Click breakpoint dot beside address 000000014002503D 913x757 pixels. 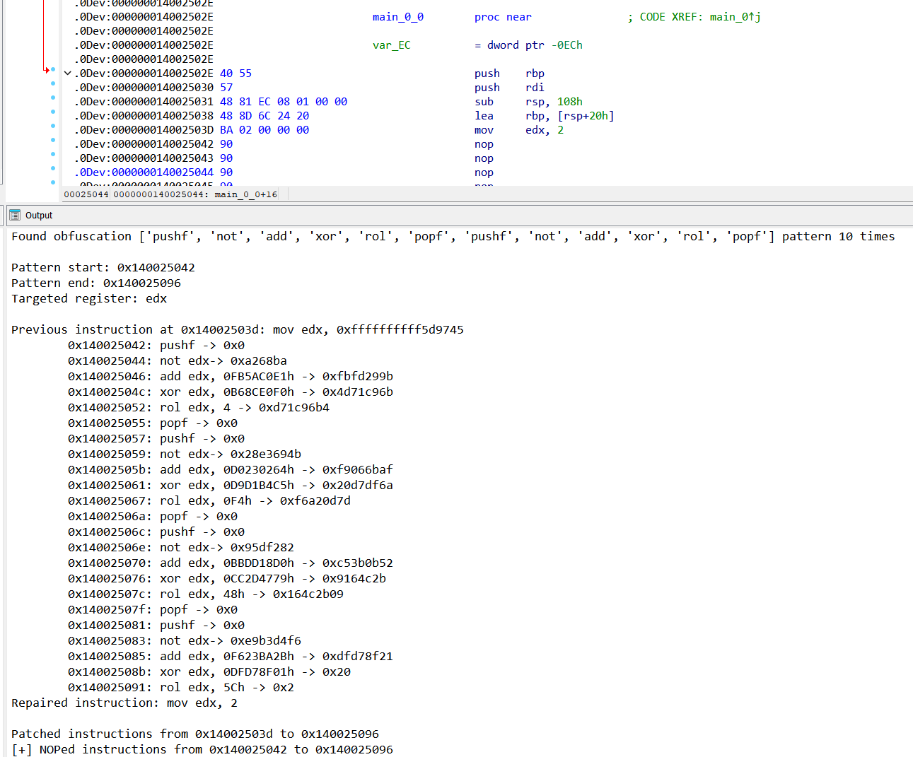coord(53,127)
